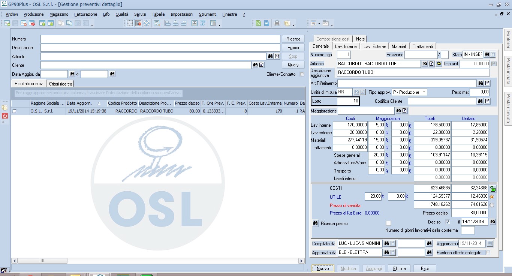
Task: Click the Esci button
Action: pyautogui.click(x=425, y=268)
